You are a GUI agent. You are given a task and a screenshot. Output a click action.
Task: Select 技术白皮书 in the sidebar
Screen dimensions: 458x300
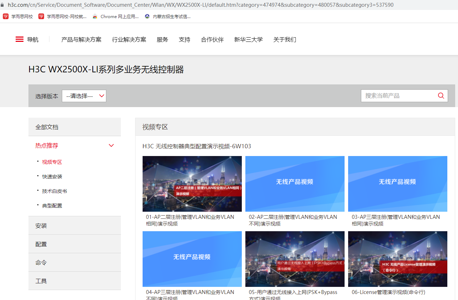[x=54, y=191]
